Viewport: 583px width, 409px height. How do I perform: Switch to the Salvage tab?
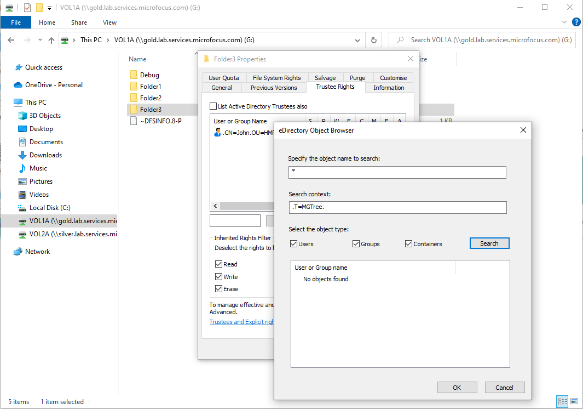coord(325,77)
